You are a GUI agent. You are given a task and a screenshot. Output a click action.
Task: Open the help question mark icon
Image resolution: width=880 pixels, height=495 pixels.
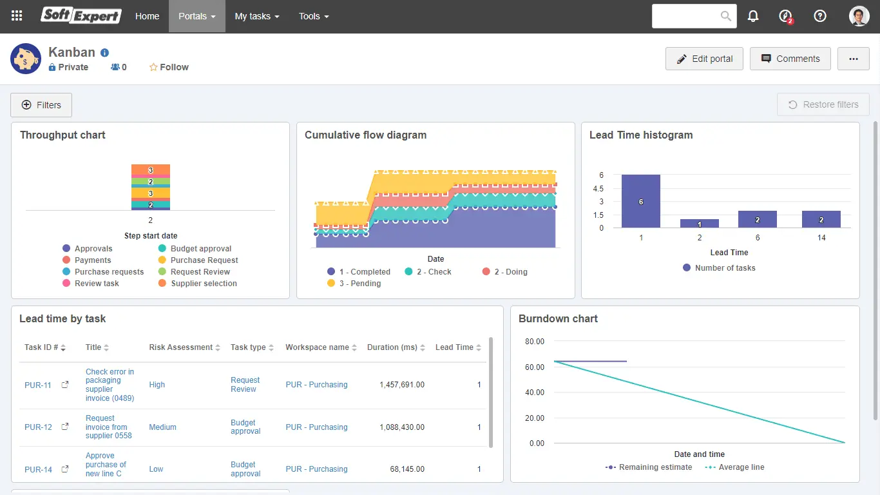click(x=820, y=16)
